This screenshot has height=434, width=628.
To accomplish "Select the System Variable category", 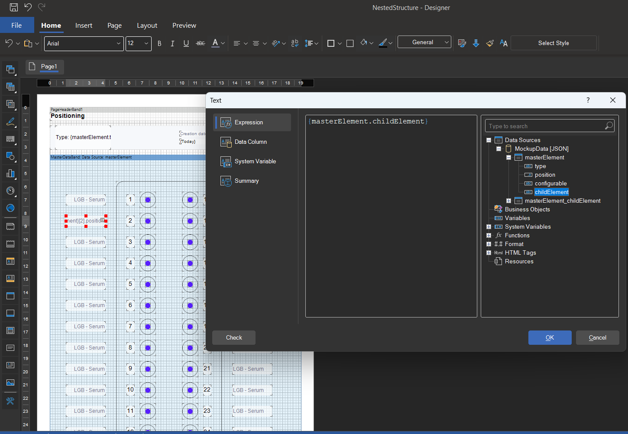I will [x=252, y=162].
